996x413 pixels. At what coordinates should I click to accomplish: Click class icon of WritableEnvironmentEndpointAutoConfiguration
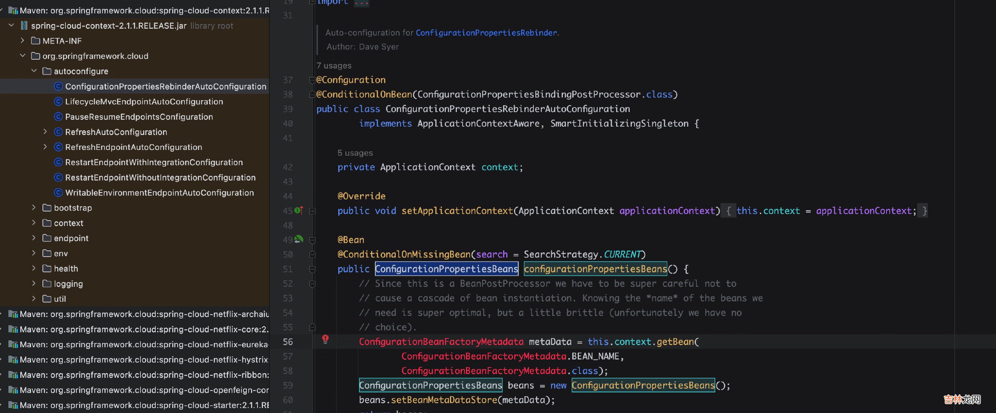coord(58,192)
